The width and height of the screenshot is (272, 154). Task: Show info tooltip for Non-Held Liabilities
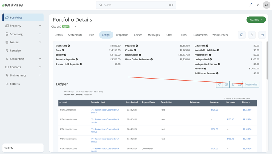click(x=218, y=50)
